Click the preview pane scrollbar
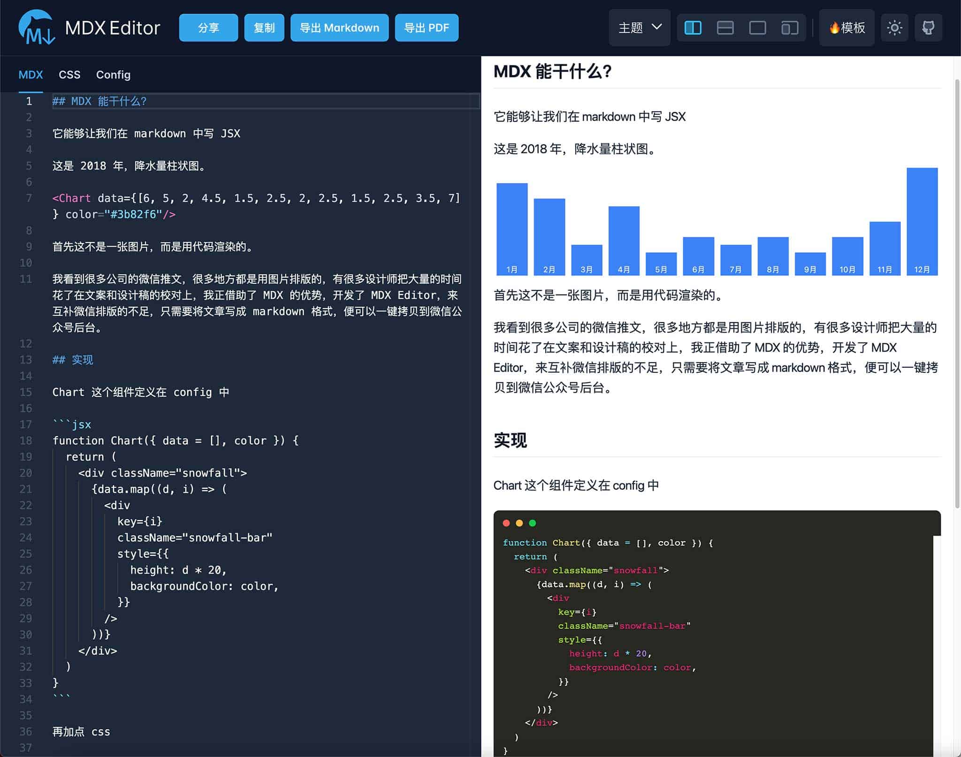 957,293
